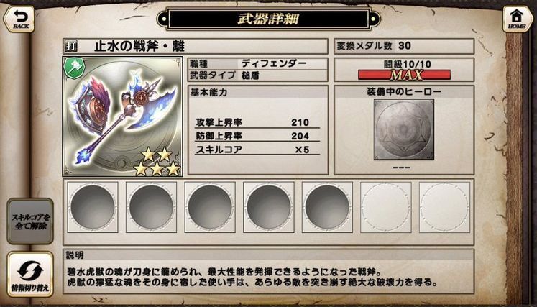The image size is (537, 307).
Task: Tap the 打 weapon type icon
Action: (x=71, y=46)
